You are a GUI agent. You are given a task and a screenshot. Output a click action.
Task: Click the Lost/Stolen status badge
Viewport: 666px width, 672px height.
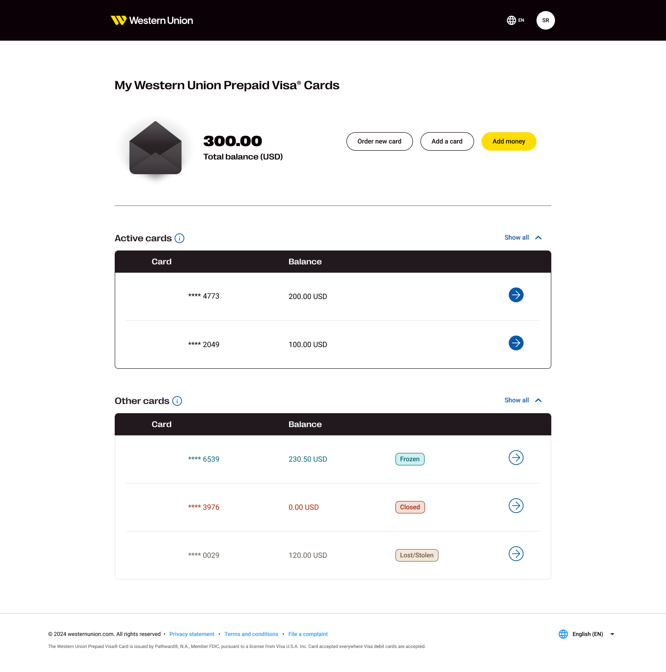coord(417,556)
